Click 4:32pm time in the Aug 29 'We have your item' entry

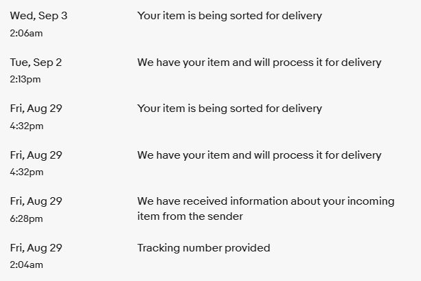[27, 172]
